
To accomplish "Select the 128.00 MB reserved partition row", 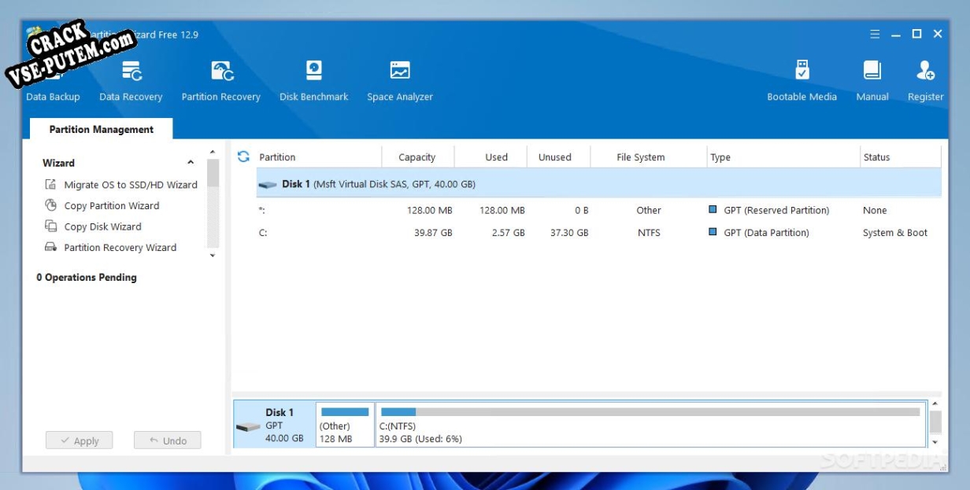I will 598,210.
